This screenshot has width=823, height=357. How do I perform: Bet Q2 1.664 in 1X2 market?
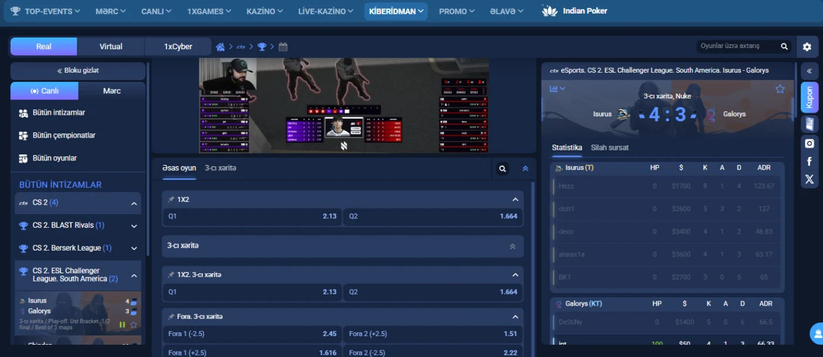[433, 217]
